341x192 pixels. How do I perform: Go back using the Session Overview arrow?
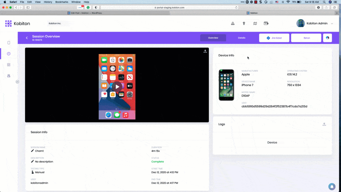27,38
